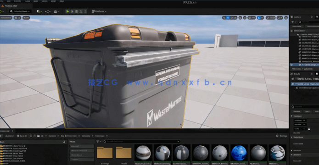319x165 pixels.
Task: Go back in Content Browser history
Action: pyautogui.click(x=31, y=136)
